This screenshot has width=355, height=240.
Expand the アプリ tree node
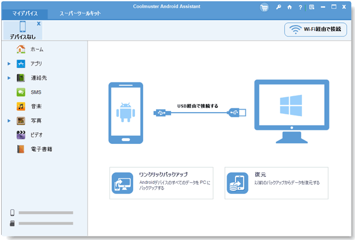[x=9, y=64]
